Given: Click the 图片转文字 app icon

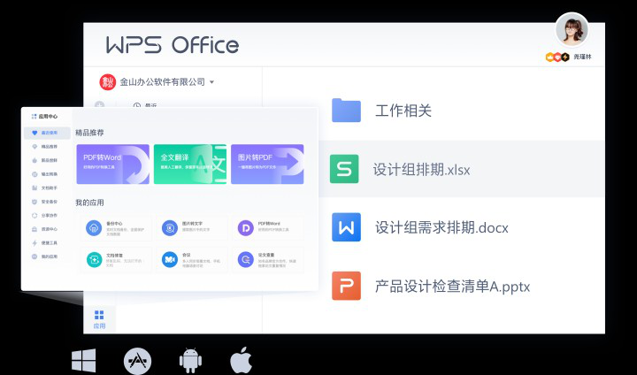Looking at the screenshot, I should [170, 228].
